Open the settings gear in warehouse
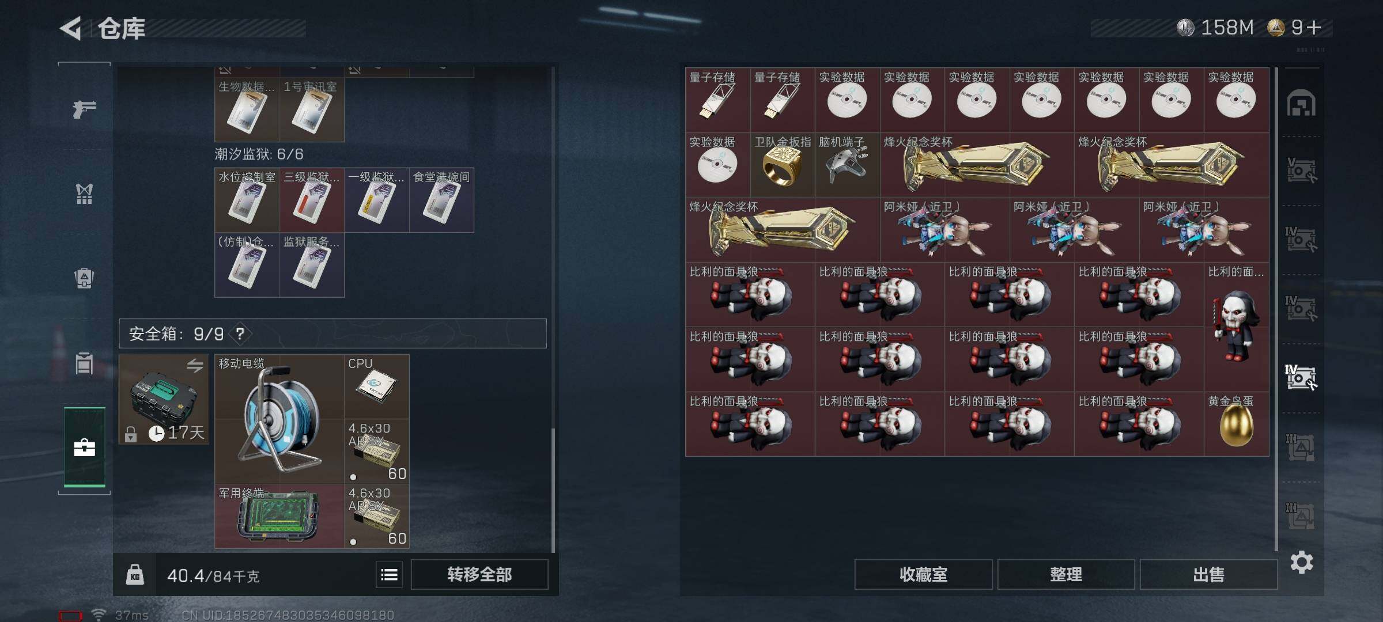 pyautogui.click(x=1302, y=562)
